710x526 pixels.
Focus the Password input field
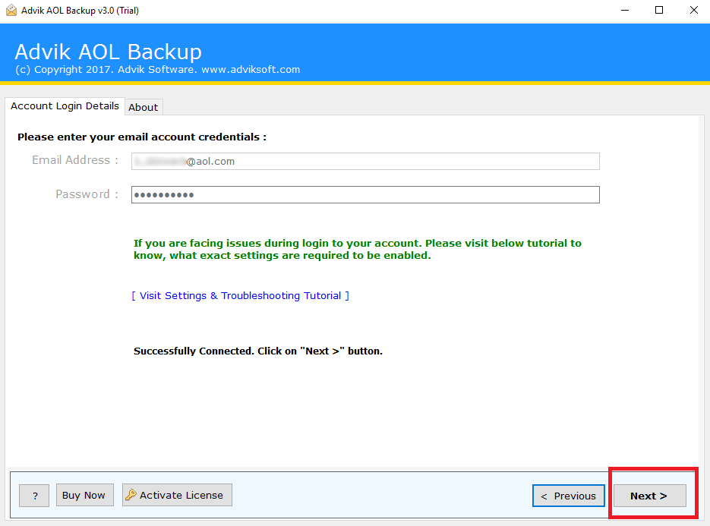point(365,194)
